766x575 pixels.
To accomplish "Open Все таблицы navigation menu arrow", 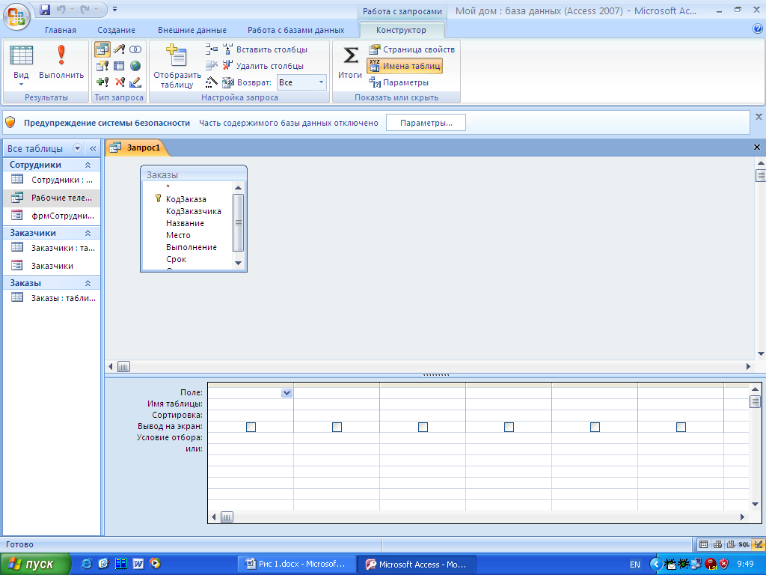I will 77,148.
